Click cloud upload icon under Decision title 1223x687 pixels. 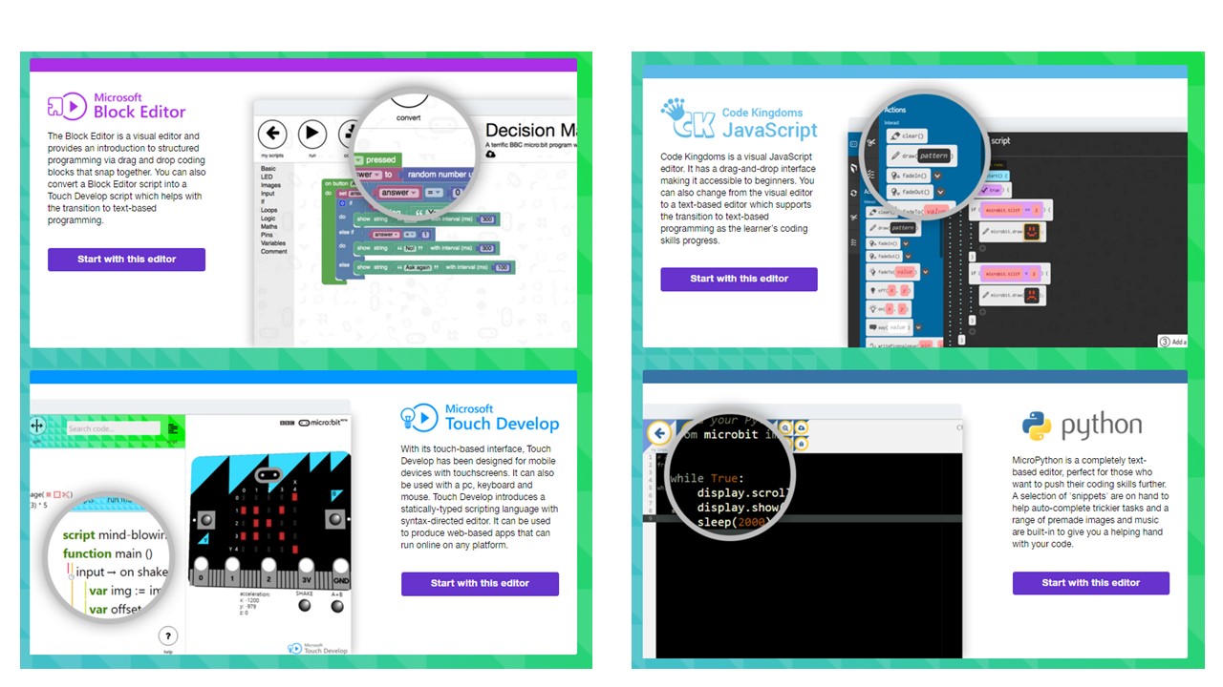pos(491,154)
